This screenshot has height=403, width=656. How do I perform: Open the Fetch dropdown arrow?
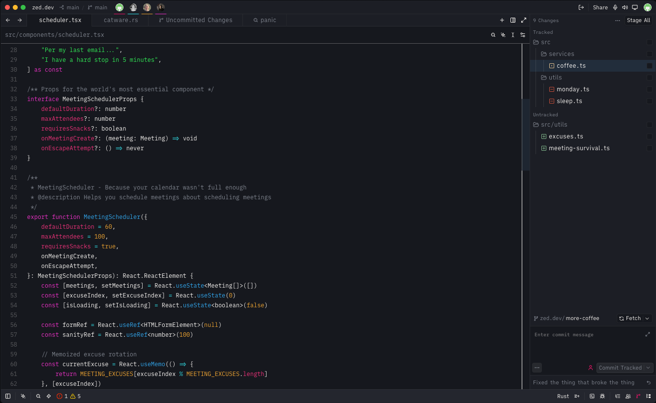point(647,319)
